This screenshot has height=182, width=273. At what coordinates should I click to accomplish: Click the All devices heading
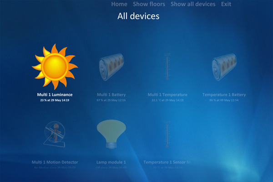tap(138, 16)
